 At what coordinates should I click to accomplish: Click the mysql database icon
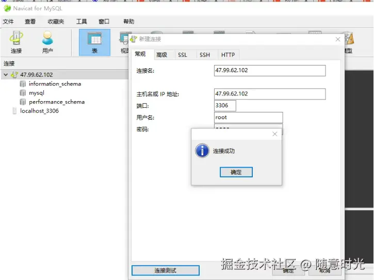click(x=23, y=93)
